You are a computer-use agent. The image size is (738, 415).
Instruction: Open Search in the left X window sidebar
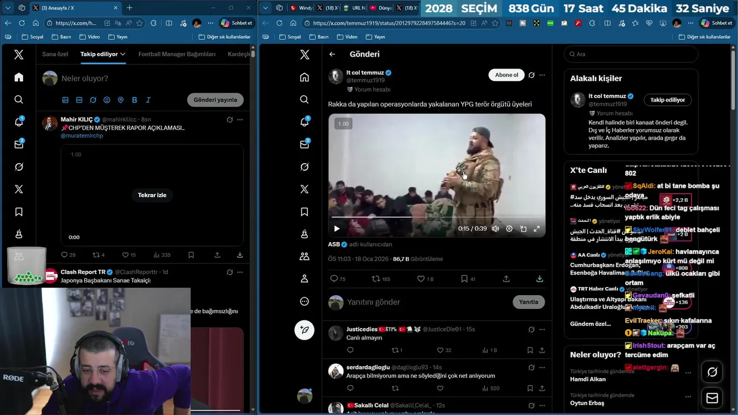[x=18, y=100]
